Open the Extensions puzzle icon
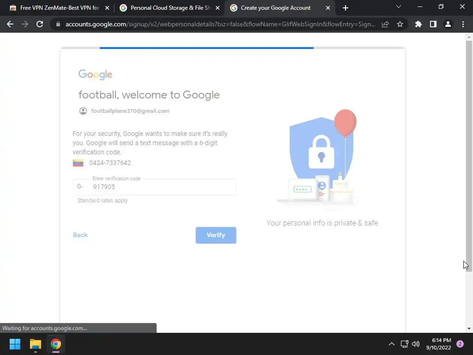 (x=418, y=24)
